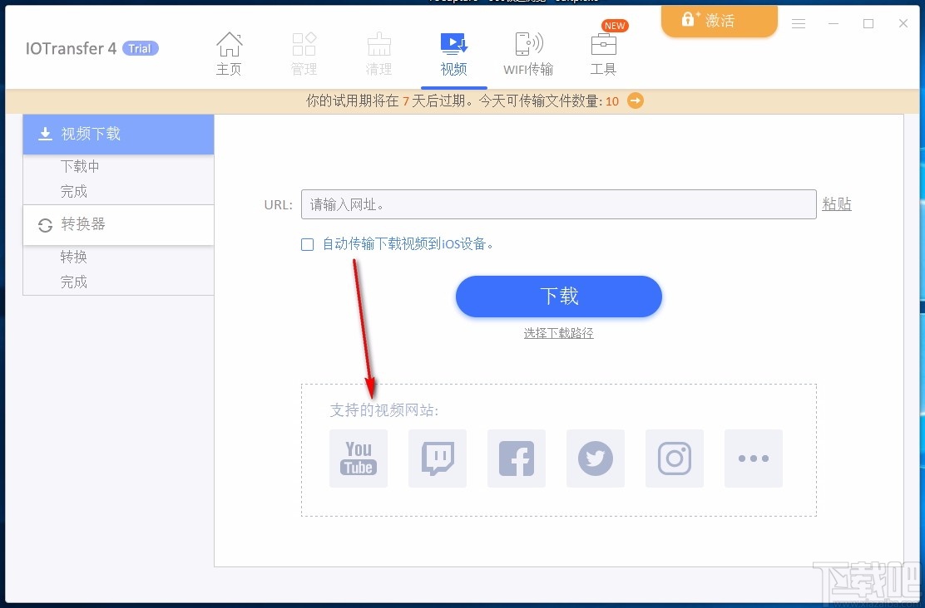Select the 管理 (Manage) icon
Screen dimensions: 925x608
[x=304, y=50]
